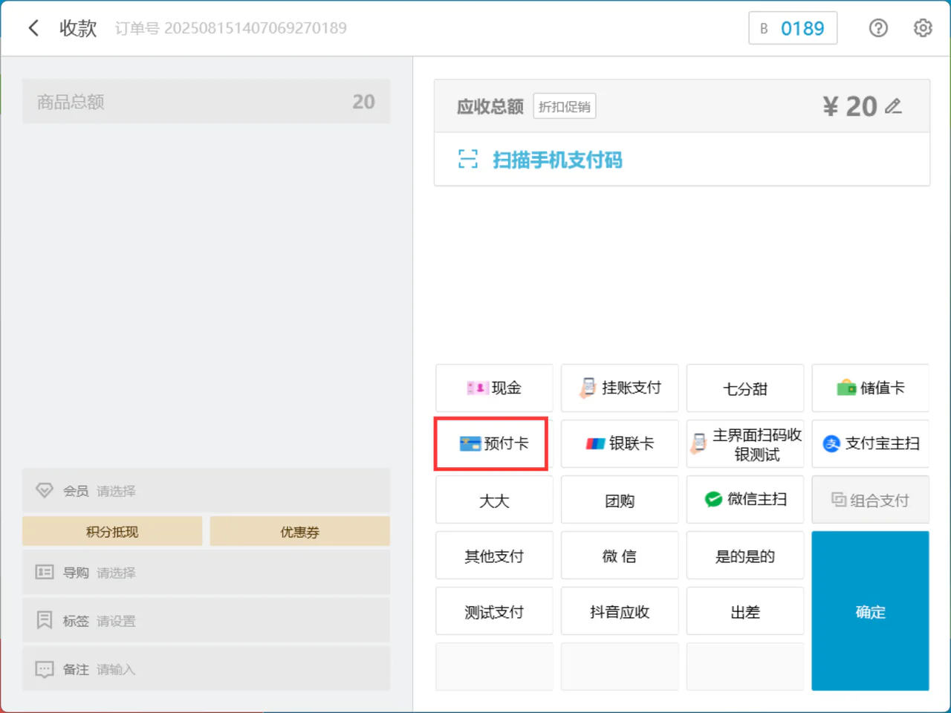Viewport: 951px width, 713px height.
Task: Set tags in 标签 field
Action: (206, 620)
